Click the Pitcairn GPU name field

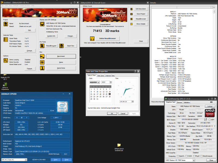[181, 110]
